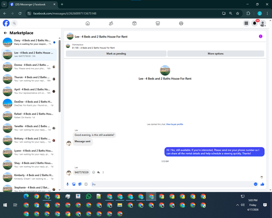This screenshot has height=218, width=272.
Task: Click the 'Good evening, is this still available?' bubble
Action: 94,135
